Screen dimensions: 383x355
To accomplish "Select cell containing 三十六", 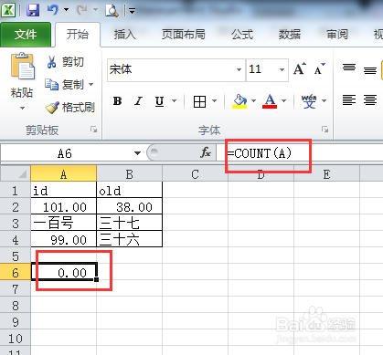I will click(129, 240).
